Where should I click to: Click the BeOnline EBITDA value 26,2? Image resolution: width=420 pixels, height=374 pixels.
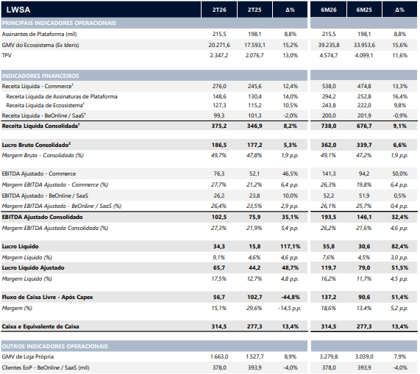219,196
